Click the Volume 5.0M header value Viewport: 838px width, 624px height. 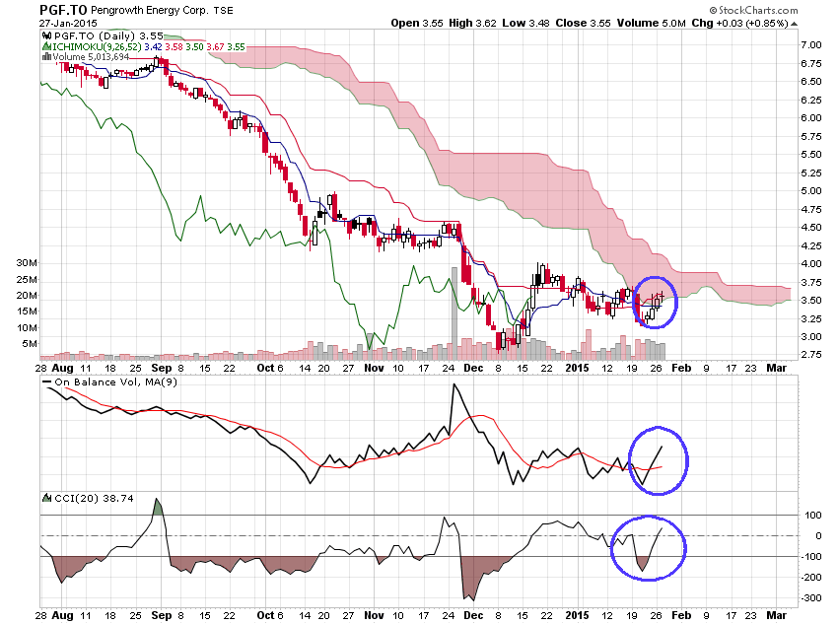pos(651,23)
